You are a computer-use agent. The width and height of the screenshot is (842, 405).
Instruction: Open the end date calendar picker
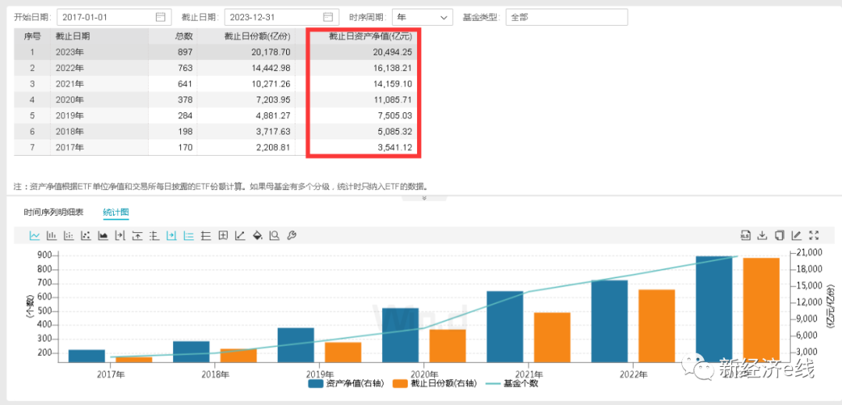pyautogui.click(x=328, y=17)
